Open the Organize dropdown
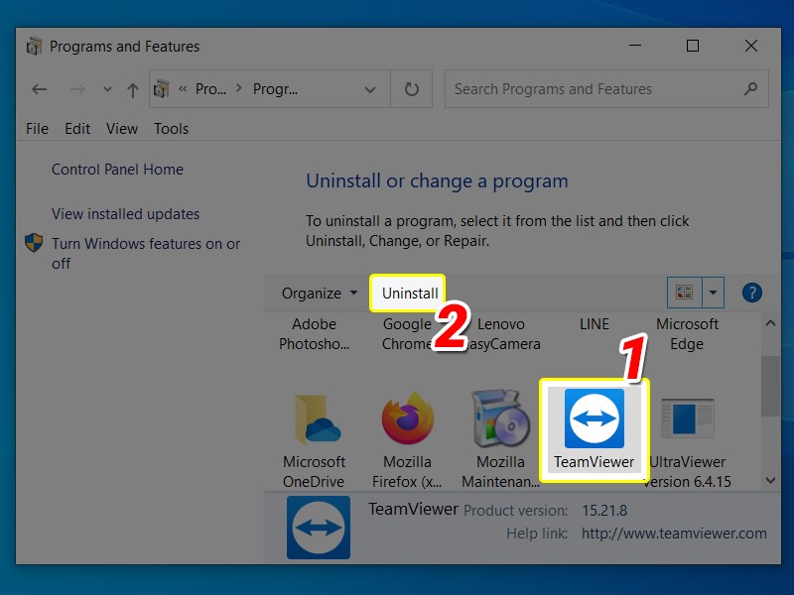Image resolution: width=794 pixels, height=595 pixels. point(320,293)
